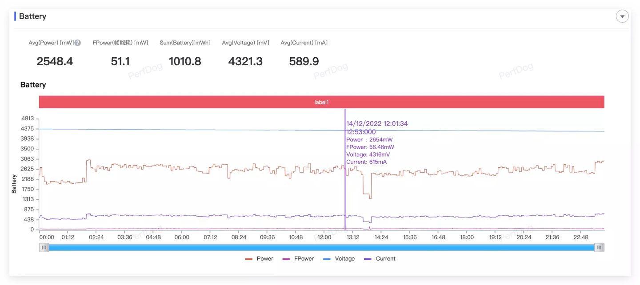Click the tooltip Voltage: 4316mV line
Image resolution: width=640 pixels, height=285 pixels.
tap(368, 154)
